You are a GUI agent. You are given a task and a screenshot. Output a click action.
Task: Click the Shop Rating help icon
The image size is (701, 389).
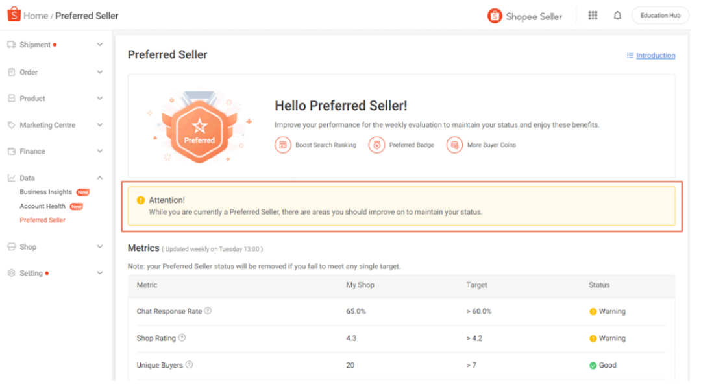(x=182, y=338)
